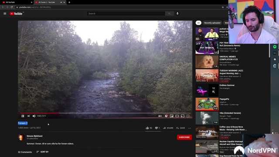Start voice search with the microphone icon
Viewport: 279px width, 157px height.
(x=177, y=14)
